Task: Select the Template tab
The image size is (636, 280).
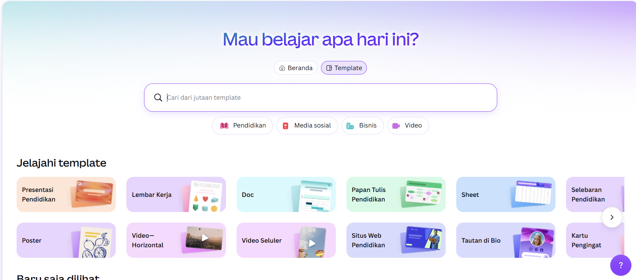Action: 344,68
